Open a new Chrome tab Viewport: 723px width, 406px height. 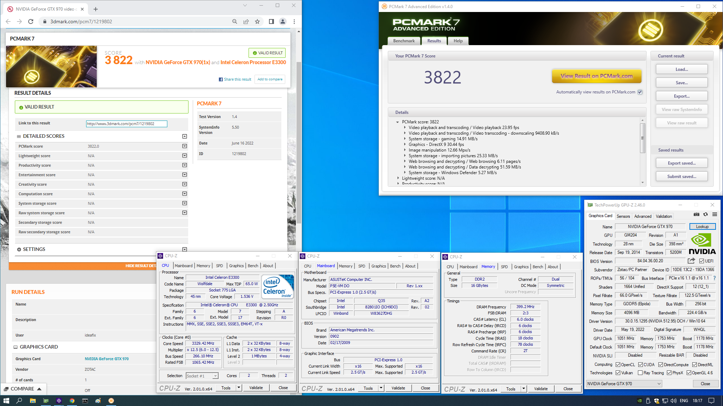pos(96,9)
